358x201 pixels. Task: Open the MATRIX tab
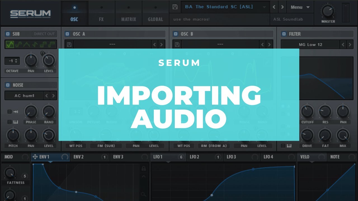point(128,13)
